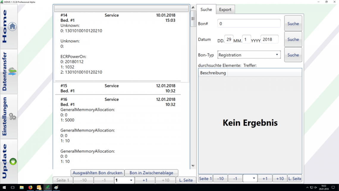This screenshot has height=191, width=339.
Task: Click the ECRPowerOn: line in receipt #14
Action: [73, 57]
